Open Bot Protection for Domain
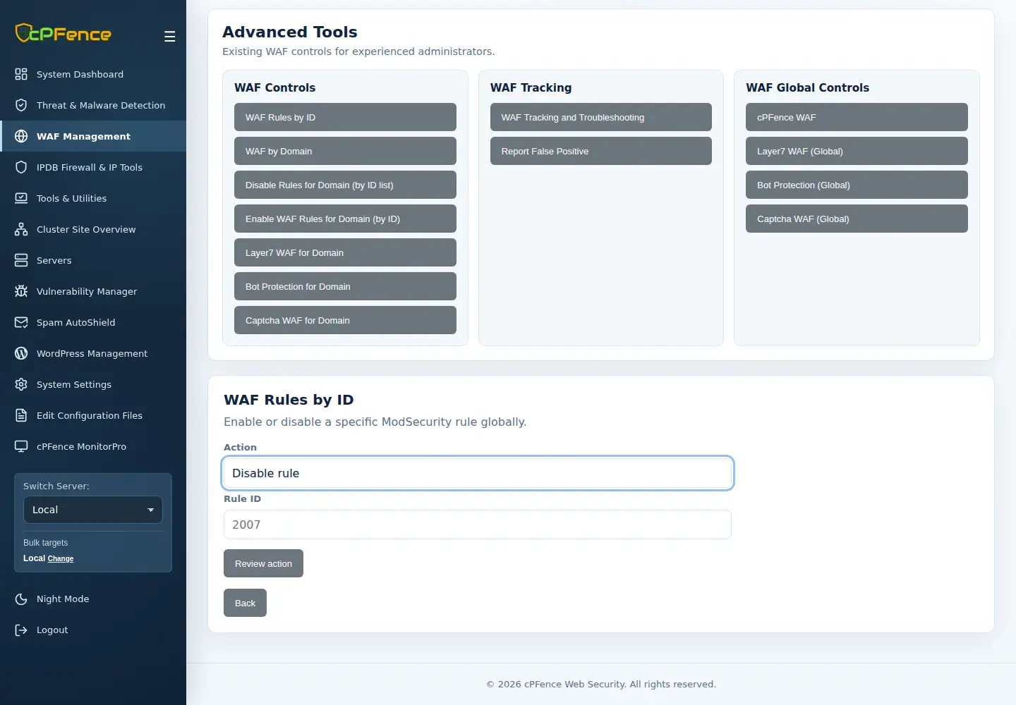 [345, 286]
